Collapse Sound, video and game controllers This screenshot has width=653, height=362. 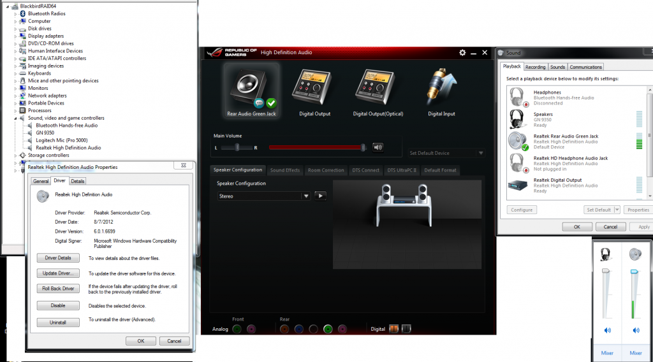coord(16,118)
